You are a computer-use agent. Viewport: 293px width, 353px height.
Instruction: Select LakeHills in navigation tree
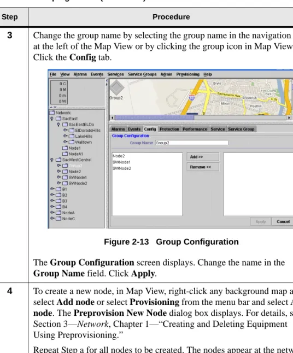tap(84, 136)
